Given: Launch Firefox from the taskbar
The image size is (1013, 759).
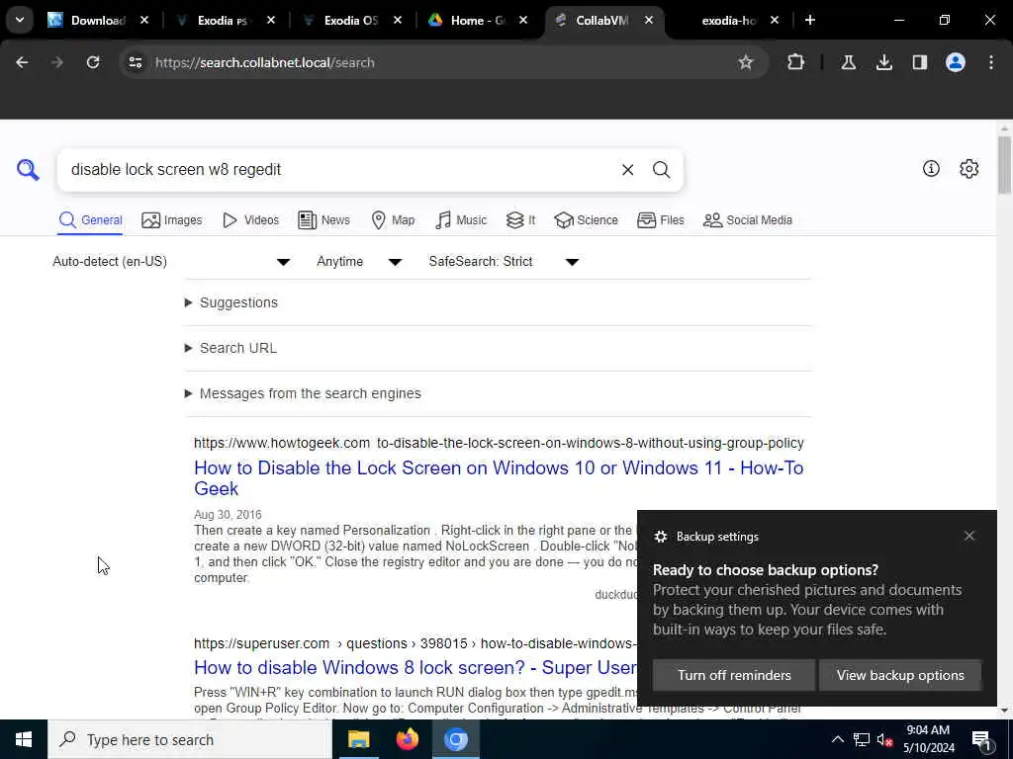Looking at the screenshot, I should click(407, 739).
